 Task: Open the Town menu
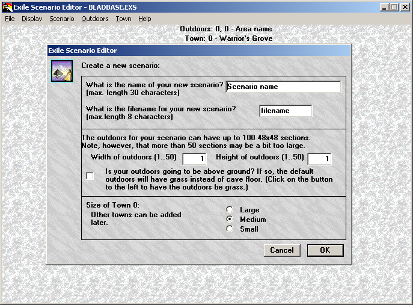[x=123, y=19]
